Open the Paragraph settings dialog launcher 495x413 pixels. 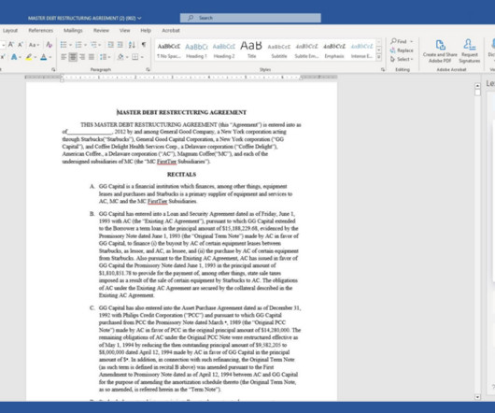148,69
